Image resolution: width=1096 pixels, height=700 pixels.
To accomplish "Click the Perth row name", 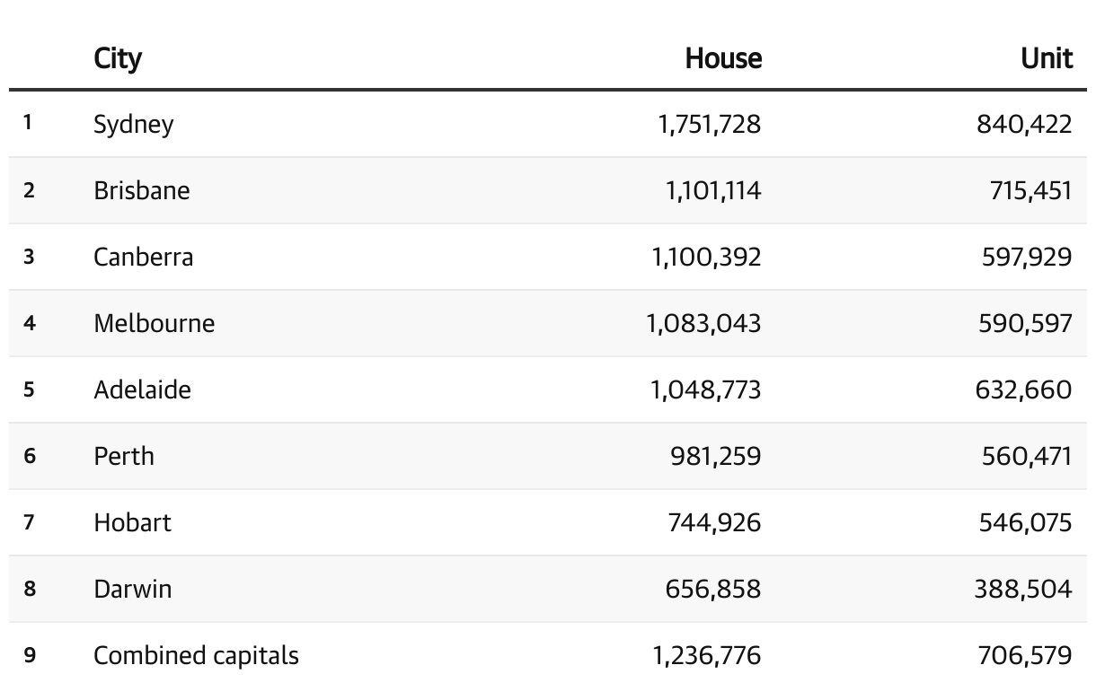I will 124,456.
